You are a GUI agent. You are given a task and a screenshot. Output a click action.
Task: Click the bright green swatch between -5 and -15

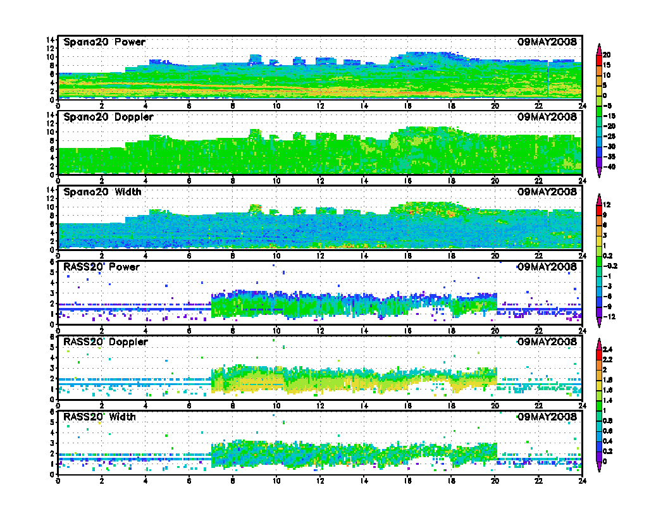tap(599, 111)
